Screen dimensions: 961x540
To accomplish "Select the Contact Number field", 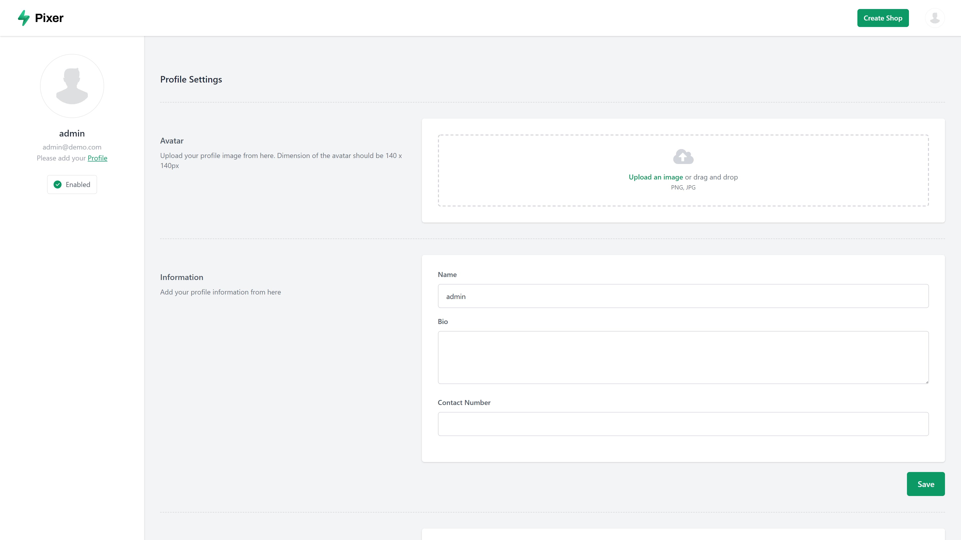I will tap(683, 424).
